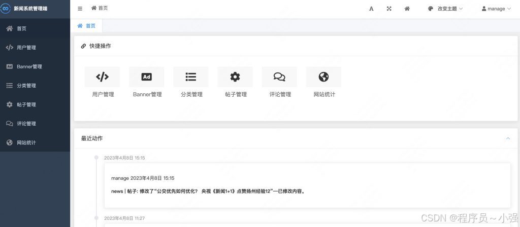520x227 pixels.
Task: Select 帖子管理 in the sidebar menu
Action: coord(35,104)
